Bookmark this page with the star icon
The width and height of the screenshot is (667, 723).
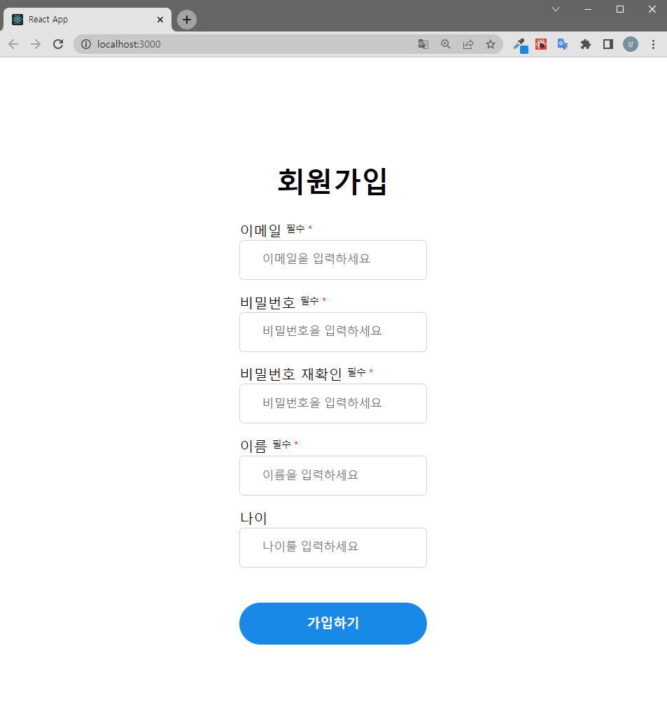491,44
